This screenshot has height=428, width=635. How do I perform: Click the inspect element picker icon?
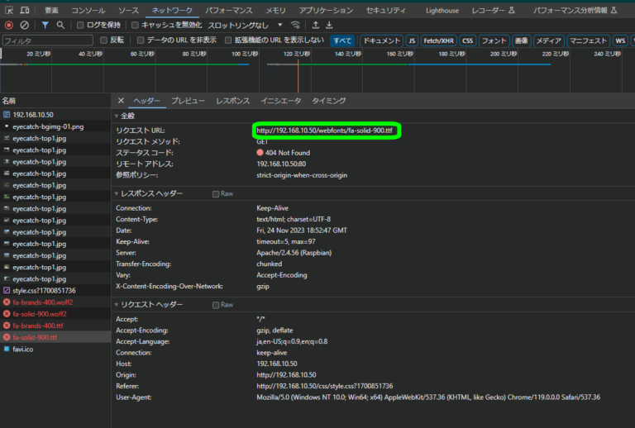click(x=7, y=10)
